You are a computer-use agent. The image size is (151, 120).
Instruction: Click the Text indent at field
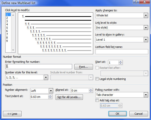click(x=39, y=97)
